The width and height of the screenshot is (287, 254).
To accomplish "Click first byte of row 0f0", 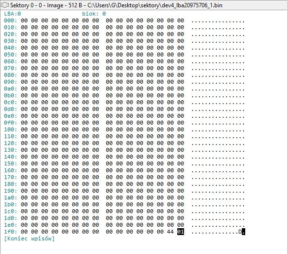I will pos(24,123).
